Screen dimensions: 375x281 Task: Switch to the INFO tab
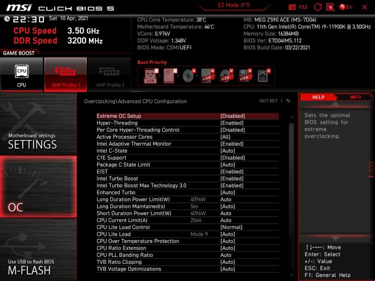pyautogui.click(x=355, y=97)
